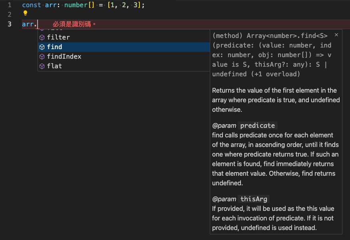Click line number 3 in the gutter
The height and width of the screenshot is (240, 350).
(x=10, y=24)
